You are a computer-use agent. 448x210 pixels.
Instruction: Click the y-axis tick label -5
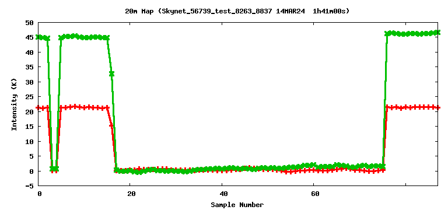pyautogui.click(x=30, y=186)
